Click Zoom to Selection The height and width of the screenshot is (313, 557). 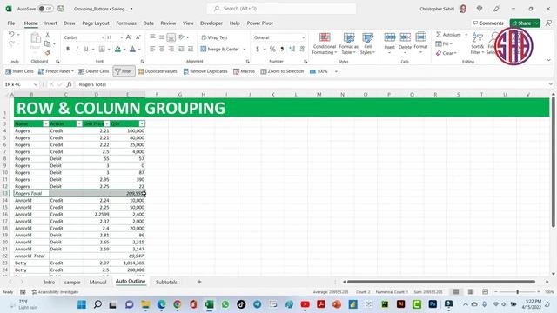pos(282,71)
